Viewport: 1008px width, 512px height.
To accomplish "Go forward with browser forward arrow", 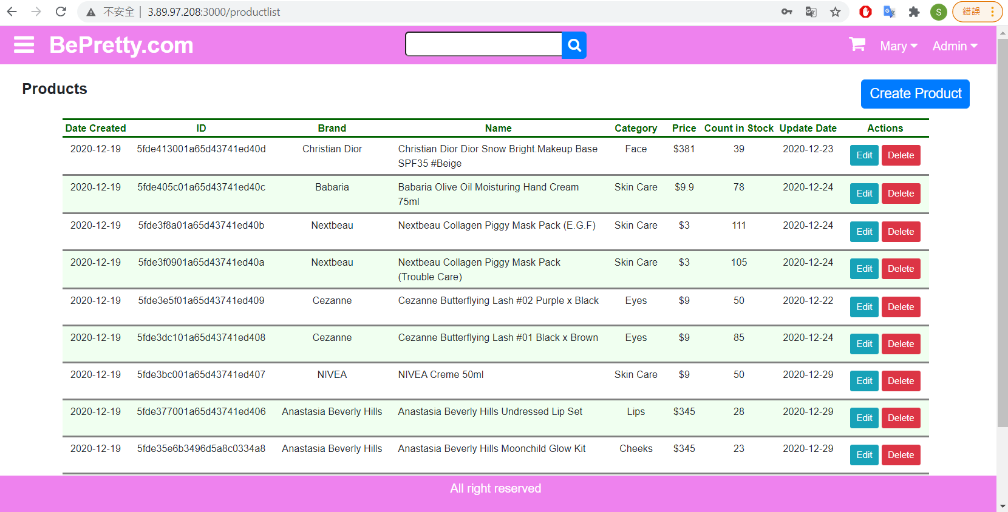I will click(36, 12).
